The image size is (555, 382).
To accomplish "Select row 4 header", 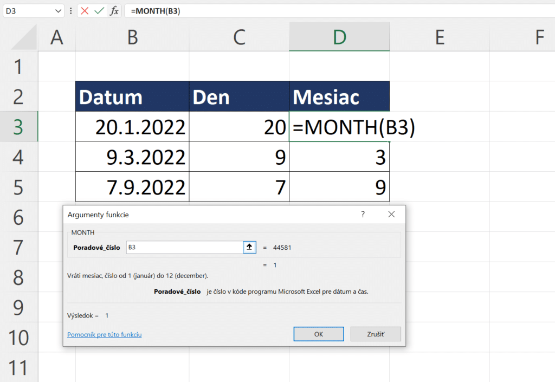I will (x=18, y=157).
